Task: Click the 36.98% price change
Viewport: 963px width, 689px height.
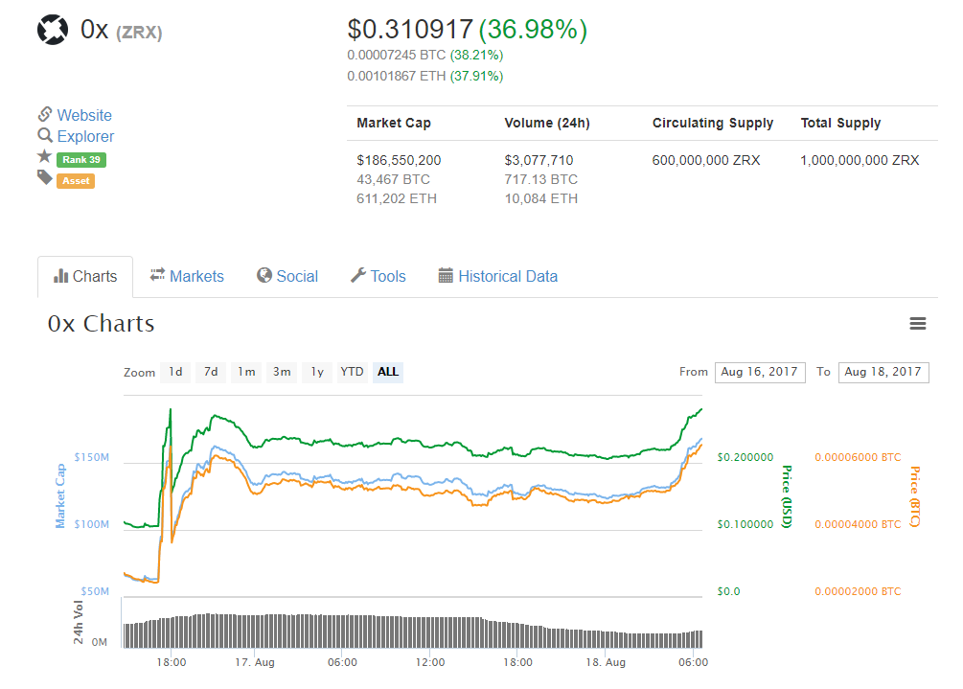Action: (x=533, y=30)
